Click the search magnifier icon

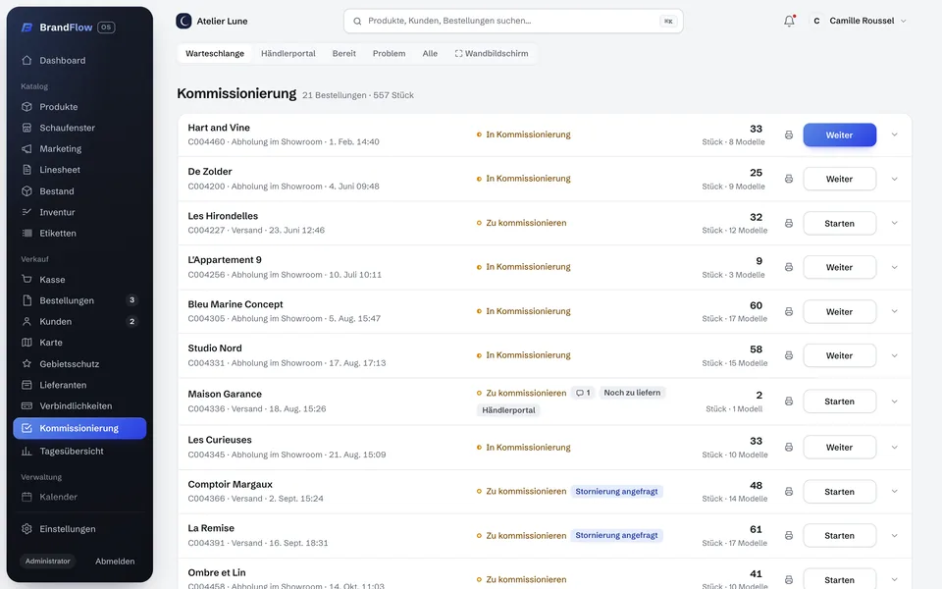357,21
